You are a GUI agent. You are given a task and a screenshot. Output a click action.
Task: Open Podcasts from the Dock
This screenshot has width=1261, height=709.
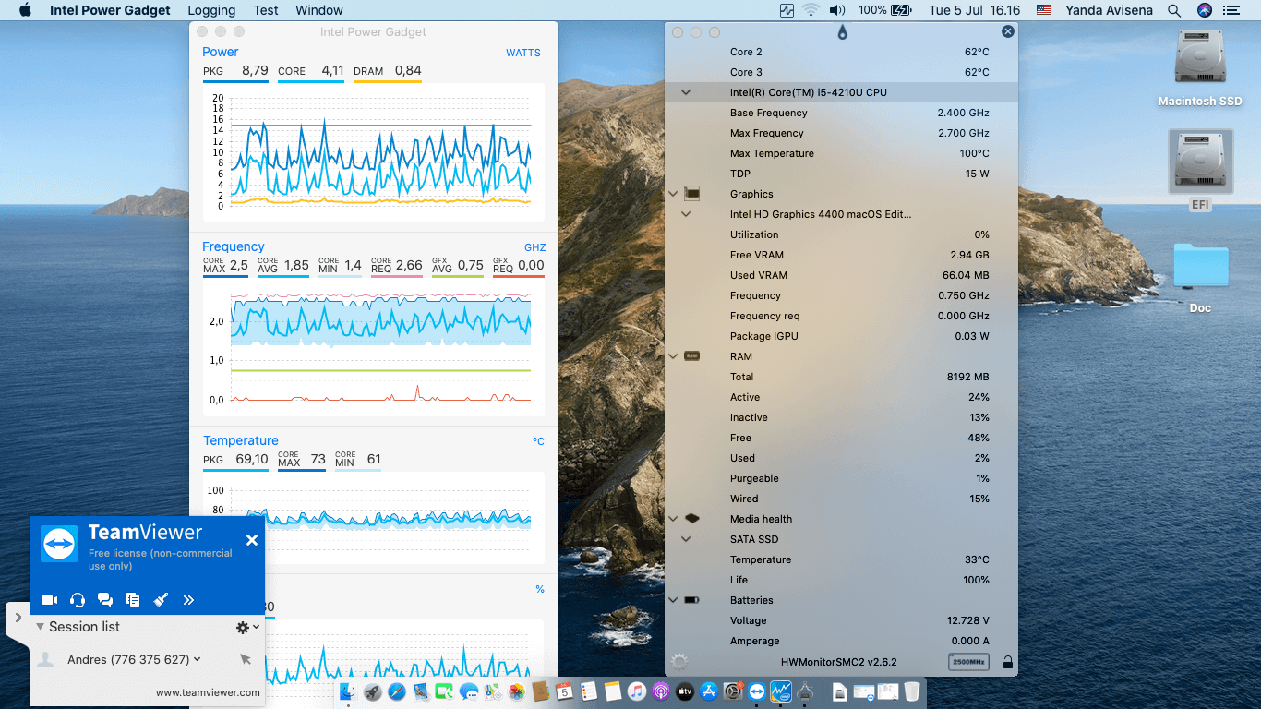coord(661,691)
